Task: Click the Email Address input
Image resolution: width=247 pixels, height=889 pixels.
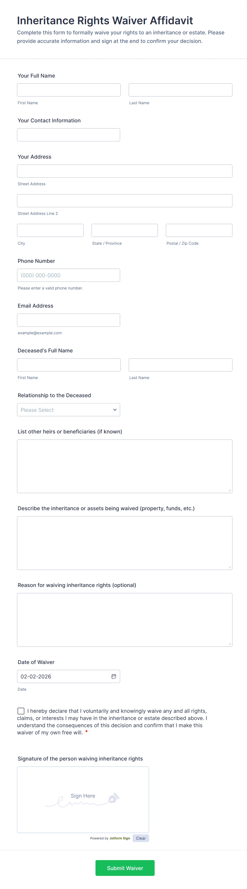Action: click(69, 320)
